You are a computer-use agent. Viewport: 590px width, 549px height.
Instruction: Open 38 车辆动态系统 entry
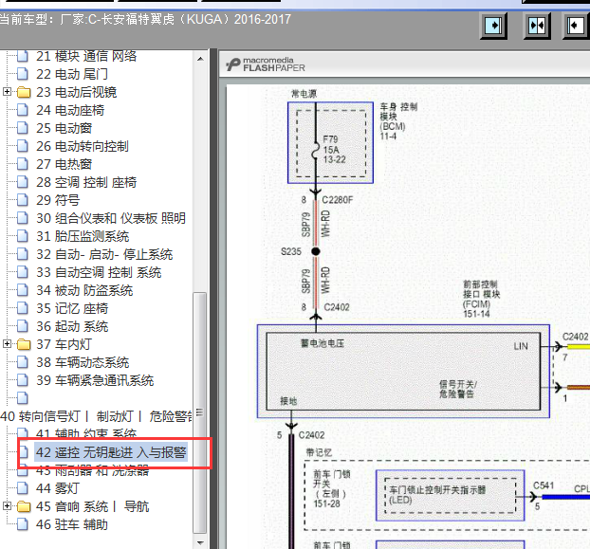[83, 362]
